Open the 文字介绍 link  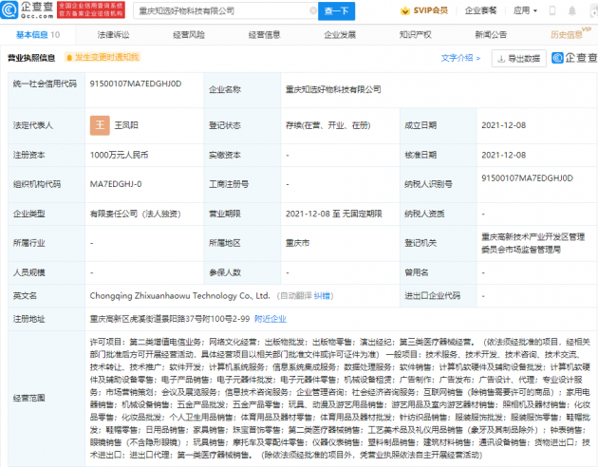(x=460, y=58)
